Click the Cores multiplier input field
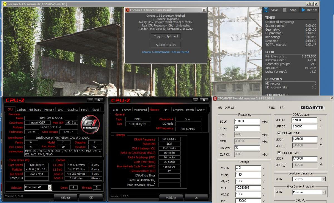This screenshot has width=334, height=203. [x=247, y=128]
